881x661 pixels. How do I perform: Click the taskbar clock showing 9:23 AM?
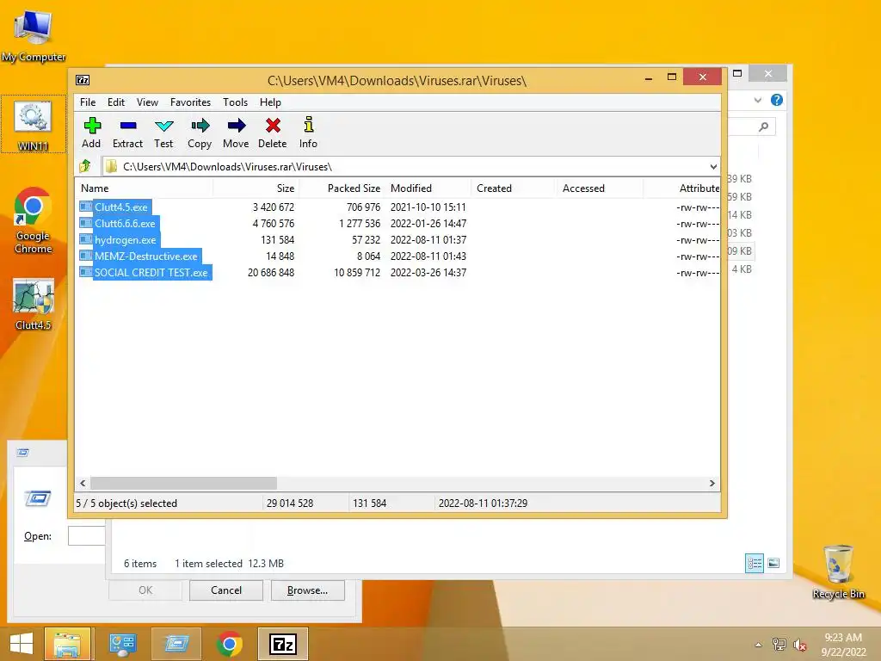pos(843,638)
